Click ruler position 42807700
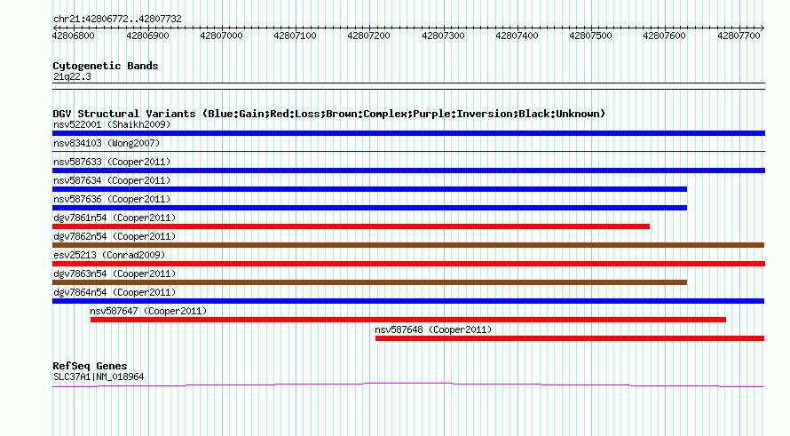790x436 pixels. click(739, 36)
